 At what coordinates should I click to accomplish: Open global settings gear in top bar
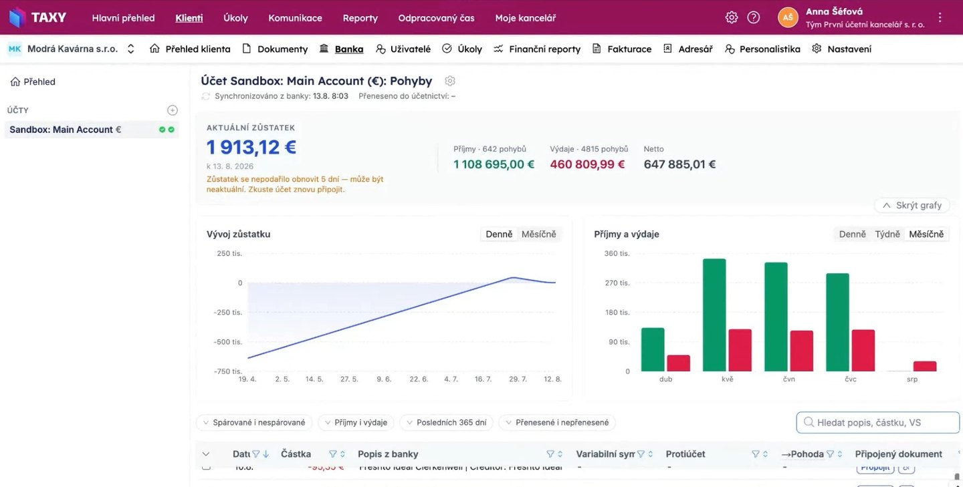[732, 17]
